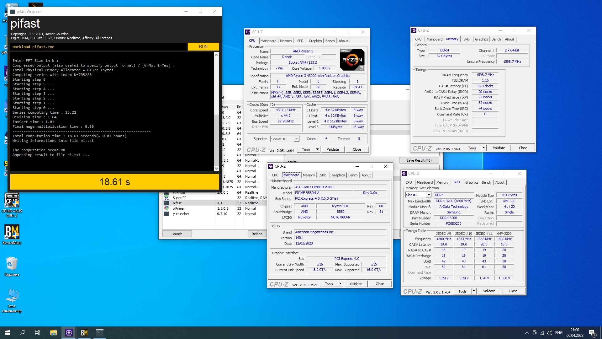The width and height of the screenshot is (602, 339).
Task: Click Reload button in BenchMate
Action: coord(257,234)
